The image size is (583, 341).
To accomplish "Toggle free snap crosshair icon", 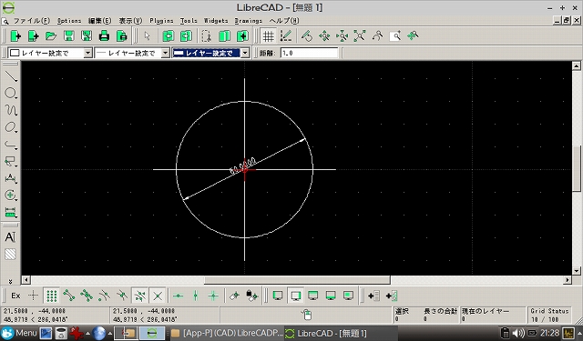I will (34, 296).
